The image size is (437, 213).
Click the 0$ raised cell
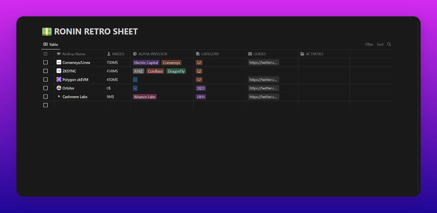(118, 88)
